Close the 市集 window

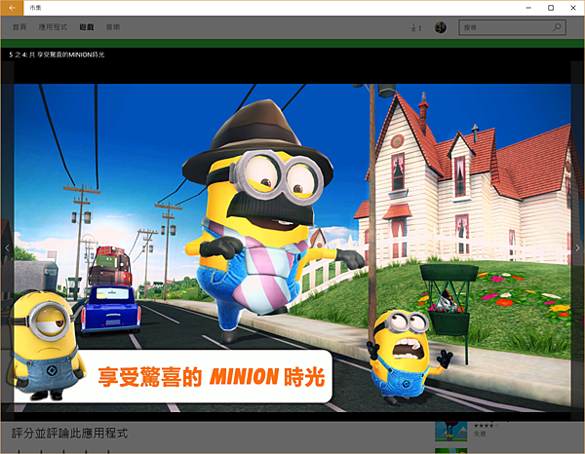[x=573, y=8]
